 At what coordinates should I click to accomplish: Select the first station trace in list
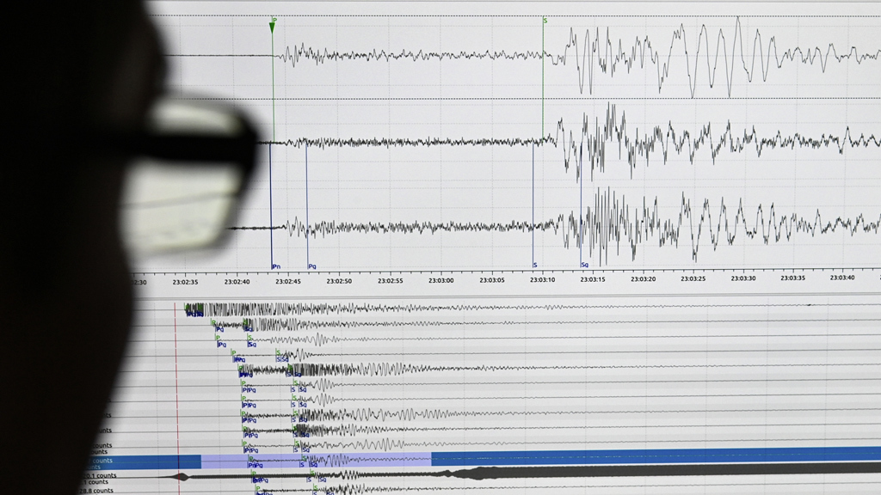(x=430, y=309)
